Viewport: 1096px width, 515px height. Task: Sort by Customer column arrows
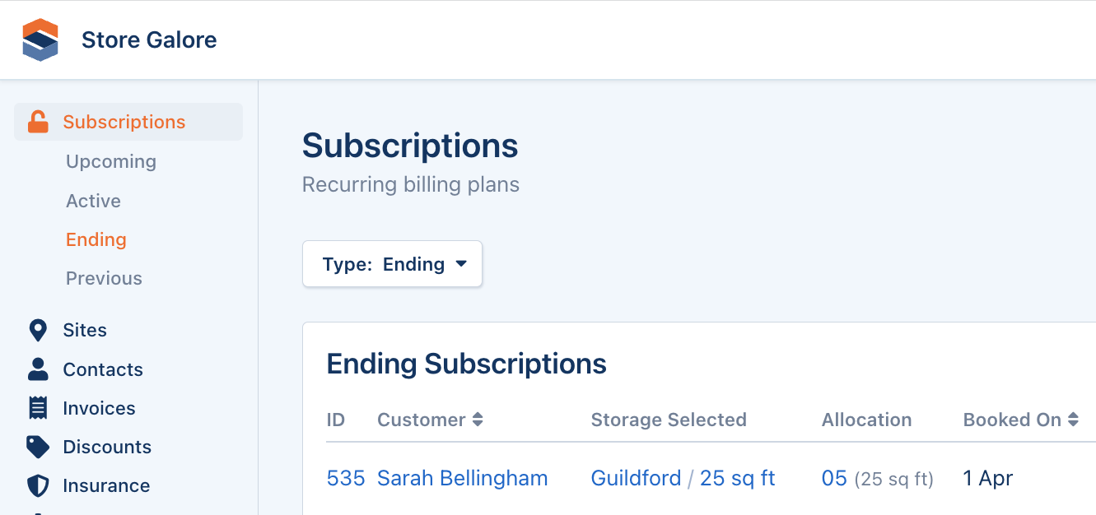click(478, 420)
